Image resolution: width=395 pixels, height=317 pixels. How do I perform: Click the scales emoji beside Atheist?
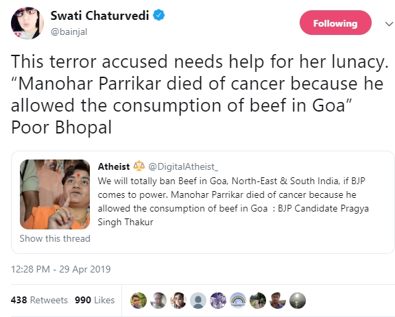[x=139, y=166]
